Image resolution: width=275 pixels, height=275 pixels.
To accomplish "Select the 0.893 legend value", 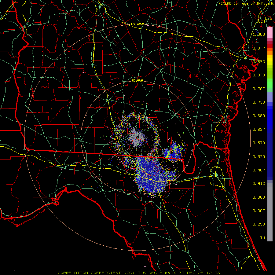I will [x=259, y=61].
